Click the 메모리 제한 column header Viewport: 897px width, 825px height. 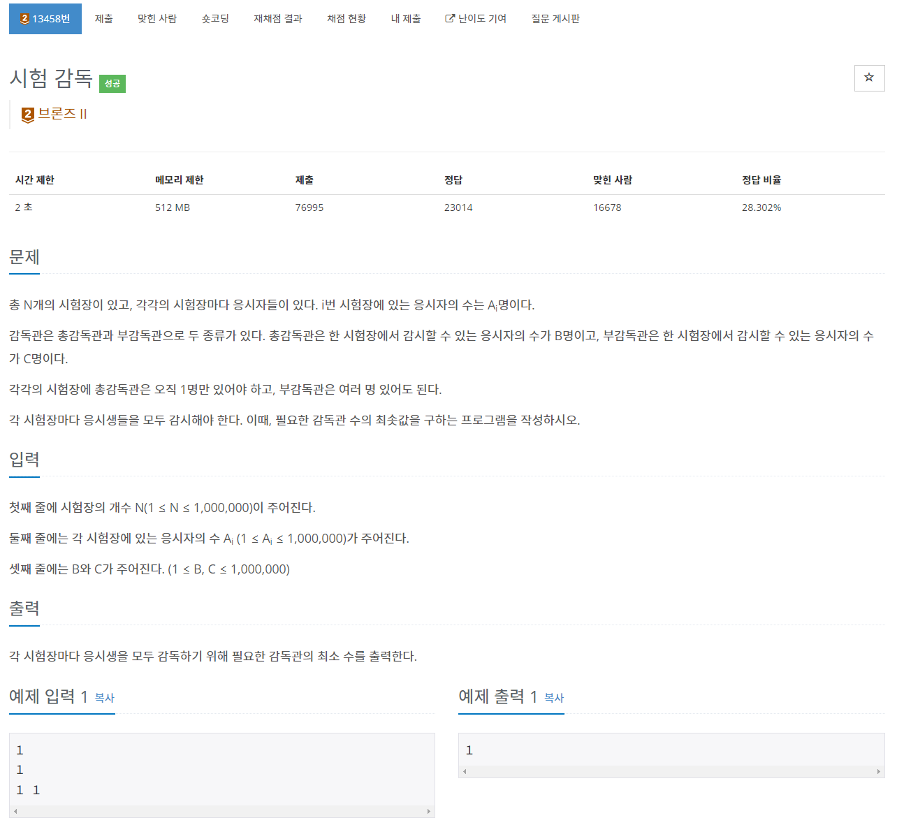180,180
